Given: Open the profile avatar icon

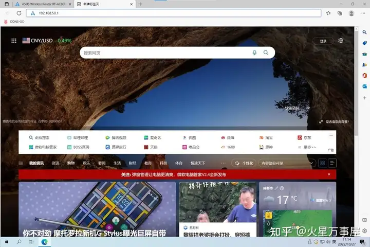Looking at the screenshot, I should tap(351, 13).
